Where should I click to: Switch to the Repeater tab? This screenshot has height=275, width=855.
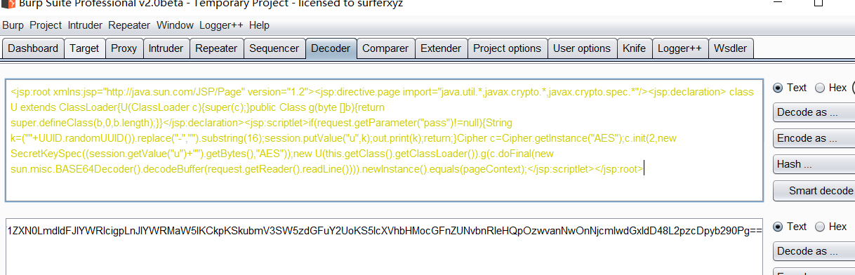coord(216,48)
